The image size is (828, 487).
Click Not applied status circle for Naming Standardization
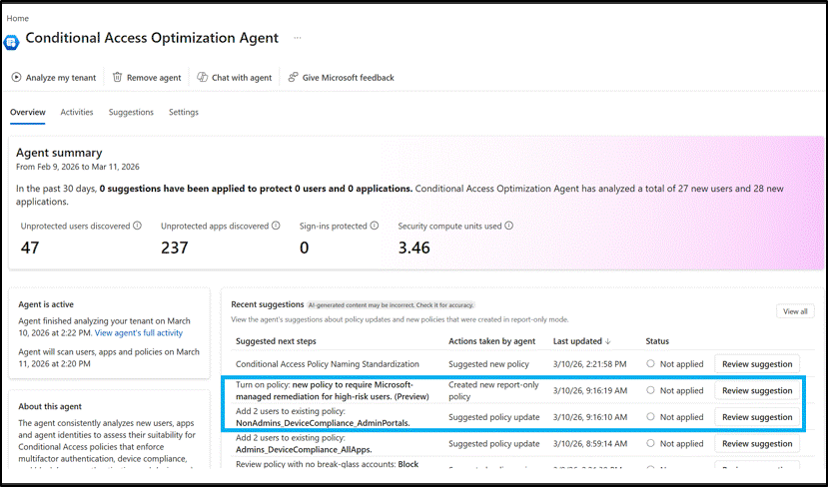point(650,364)
